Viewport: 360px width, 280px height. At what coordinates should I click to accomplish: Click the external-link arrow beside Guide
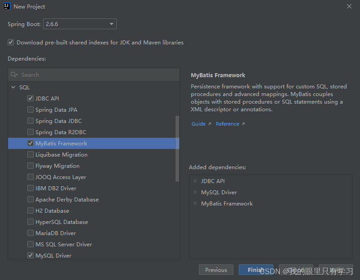pos(208,123)
